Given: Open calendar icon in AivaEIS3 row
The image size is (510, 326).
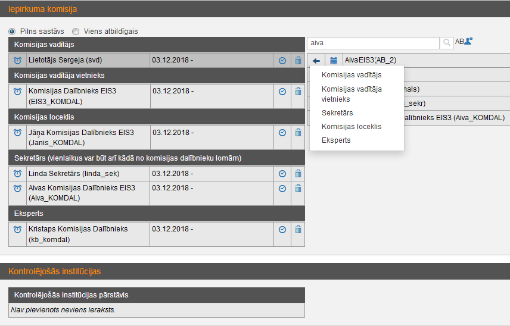Looking at the screenshot, I should pyautogui.click(x=334, y=61).
